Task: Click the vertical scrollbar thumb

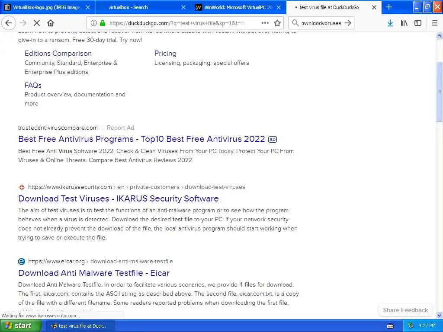Action: (440, 92)
